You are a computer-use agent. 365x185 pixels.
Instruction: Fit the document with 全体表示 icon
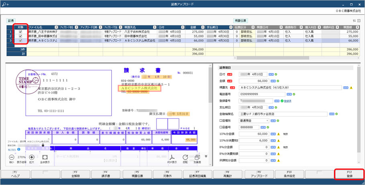click(45, 157)
